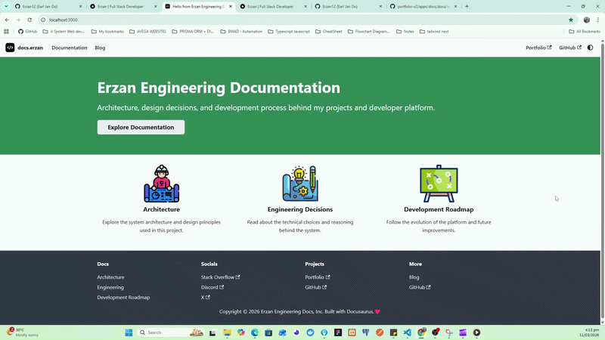605x340 pixels.
Task: Bookmark this page with the star icon
Action: pyautogui.click(x=571, y=20)
